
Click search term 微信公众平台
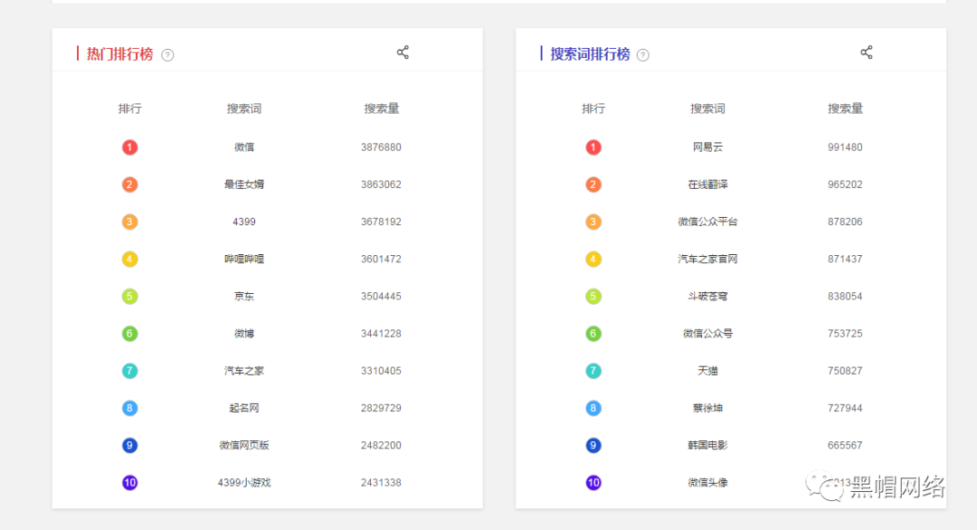coord(707,222)
